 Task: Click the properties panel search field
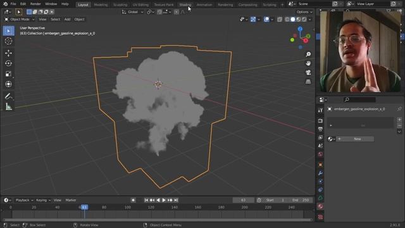pyautogui.click(x=359, y=100)
